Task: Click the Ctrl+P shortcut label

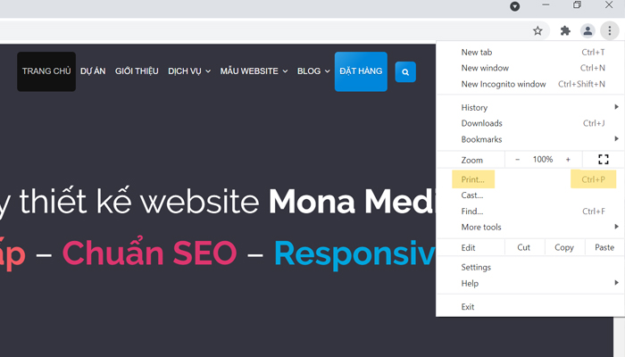Action: (593, 179)
